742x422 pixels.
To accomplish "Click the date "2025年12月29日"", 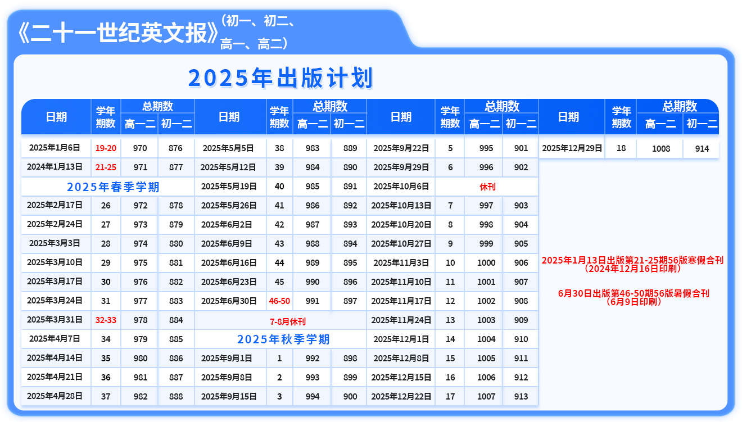I will pos(572,148).
